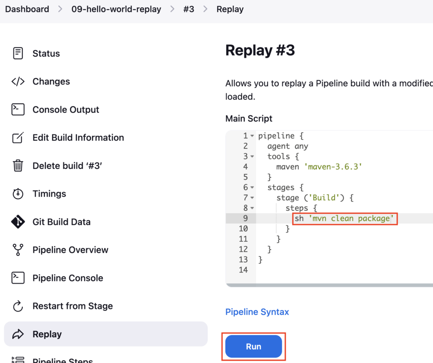Click the Pipeline Steps list icon
The image size is (433, 363).
18,360
